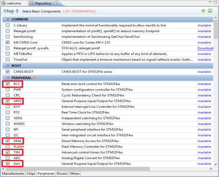Open the Others tab
The image size is (219, 177).
point(74,173)
